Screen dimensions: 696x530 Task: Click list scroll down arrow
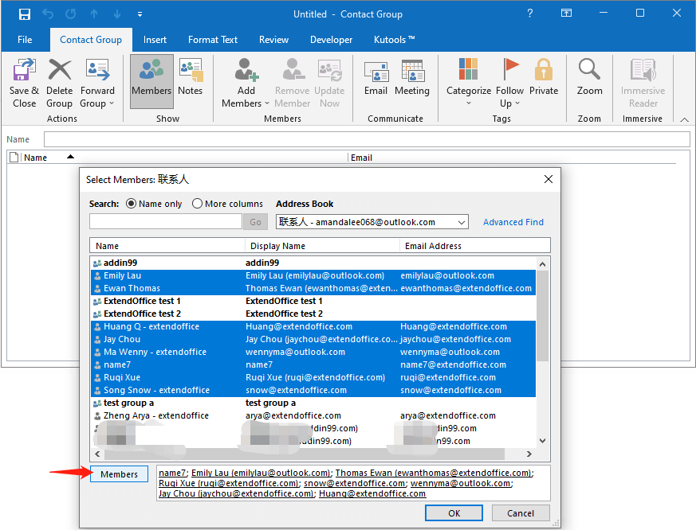click(x=542, y=441)
